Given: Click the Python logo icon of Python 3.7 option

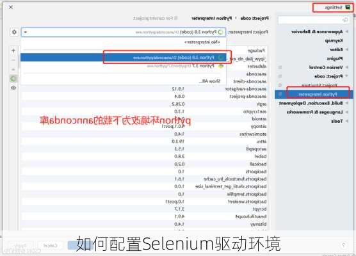Looking at the screenshot, I should 221,66.
